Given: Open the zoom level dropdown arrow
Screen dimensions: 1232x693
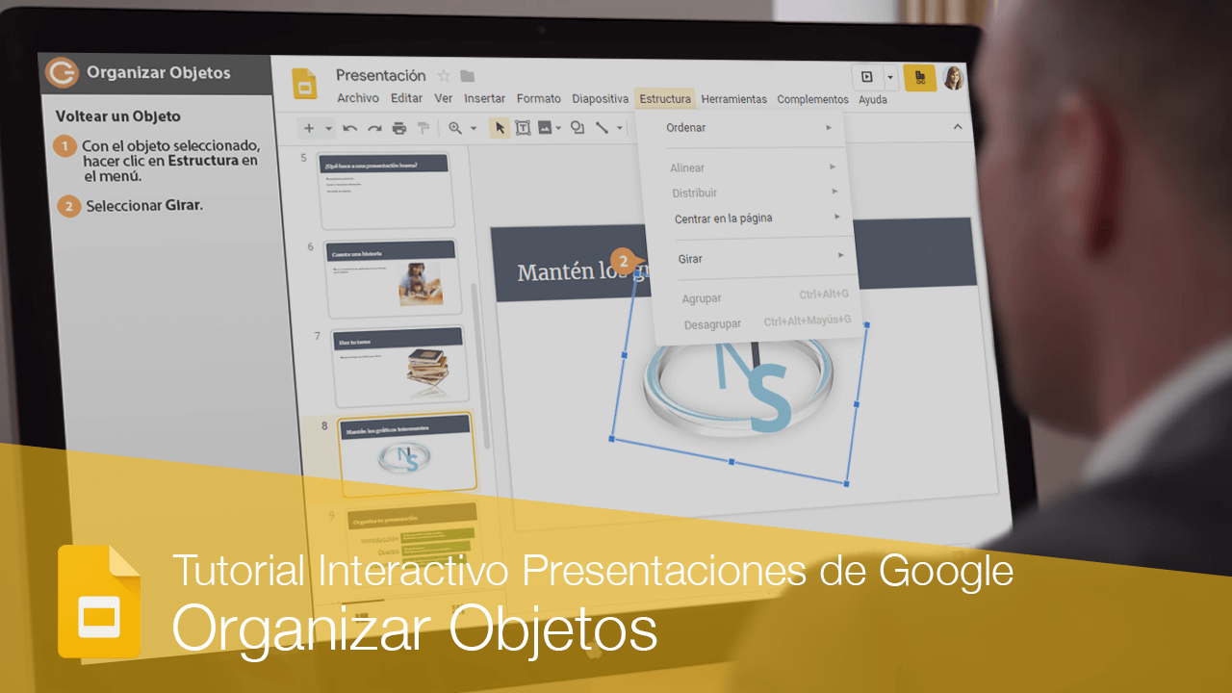Looking at the screenshot, I should click(473, 128).
